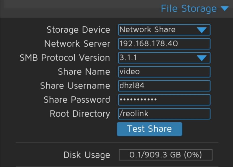Click the blue arrow on Storage Device dropdown
233x167 pixels.
click(201, 30)
